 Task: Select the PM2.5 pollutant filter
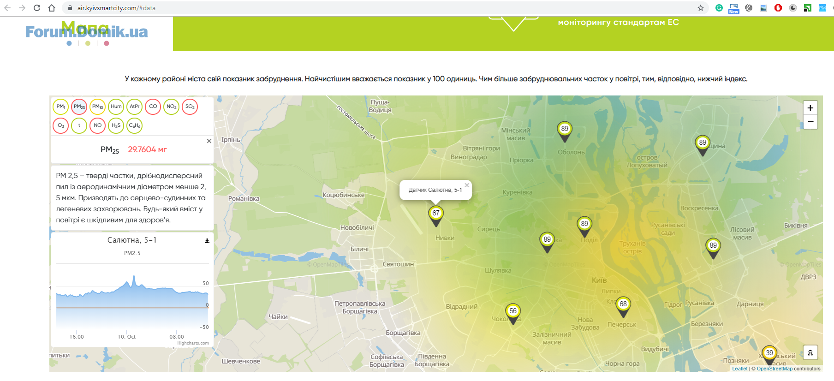[x=79, y=107]
